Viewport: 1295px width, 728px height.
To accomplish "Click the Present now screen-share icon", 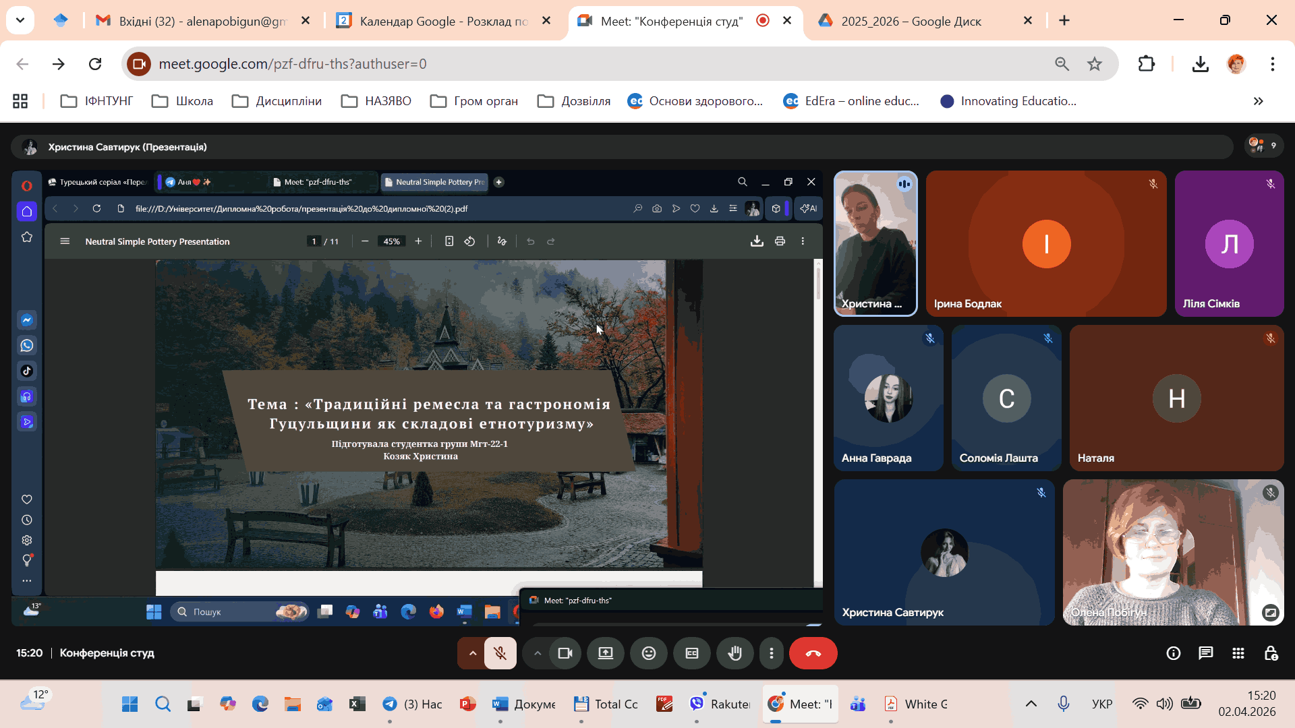I will tap(606, 653).
